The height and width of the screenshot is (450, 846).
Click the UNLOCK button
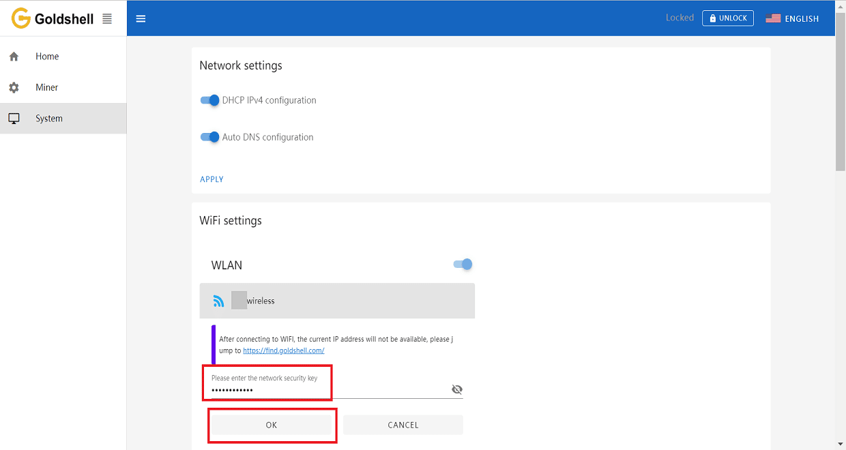point(728,18)
